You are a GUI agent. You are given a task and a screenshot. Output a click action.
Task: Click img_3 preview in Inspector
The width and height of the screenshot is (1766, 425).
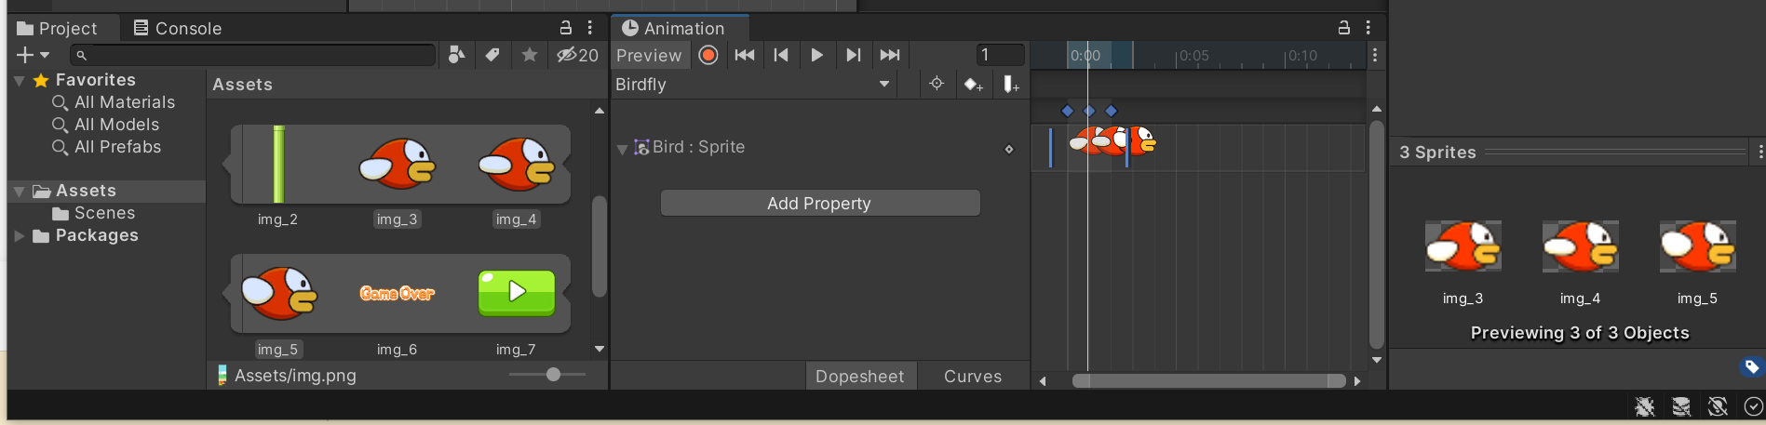[x=1463, y=246]
